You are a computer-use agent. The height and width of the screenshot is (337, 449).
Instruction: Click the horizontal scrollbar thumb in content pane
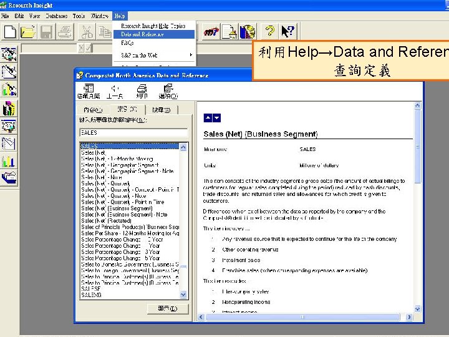coord(302,317)
